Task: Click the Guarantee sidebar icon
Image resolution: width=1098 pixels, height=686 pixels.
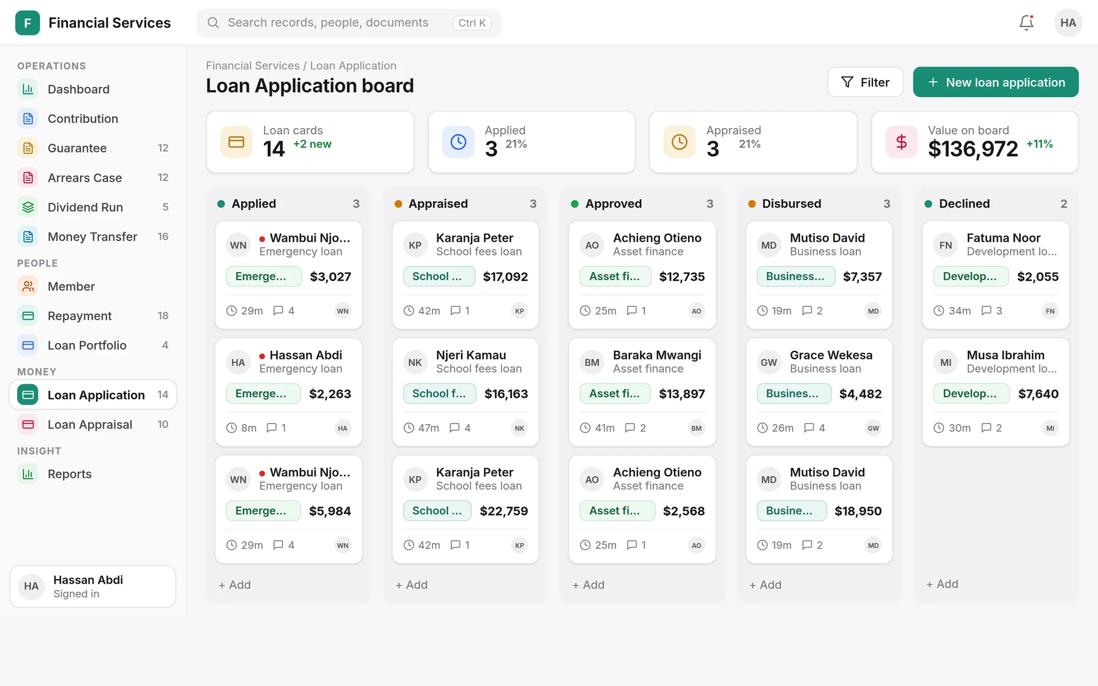Action: tap(28, 148)
